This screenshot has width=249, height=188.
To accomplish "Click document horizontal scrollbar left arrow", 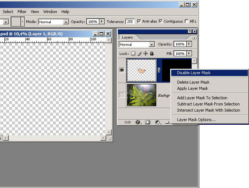I will (x=5, y=138).
